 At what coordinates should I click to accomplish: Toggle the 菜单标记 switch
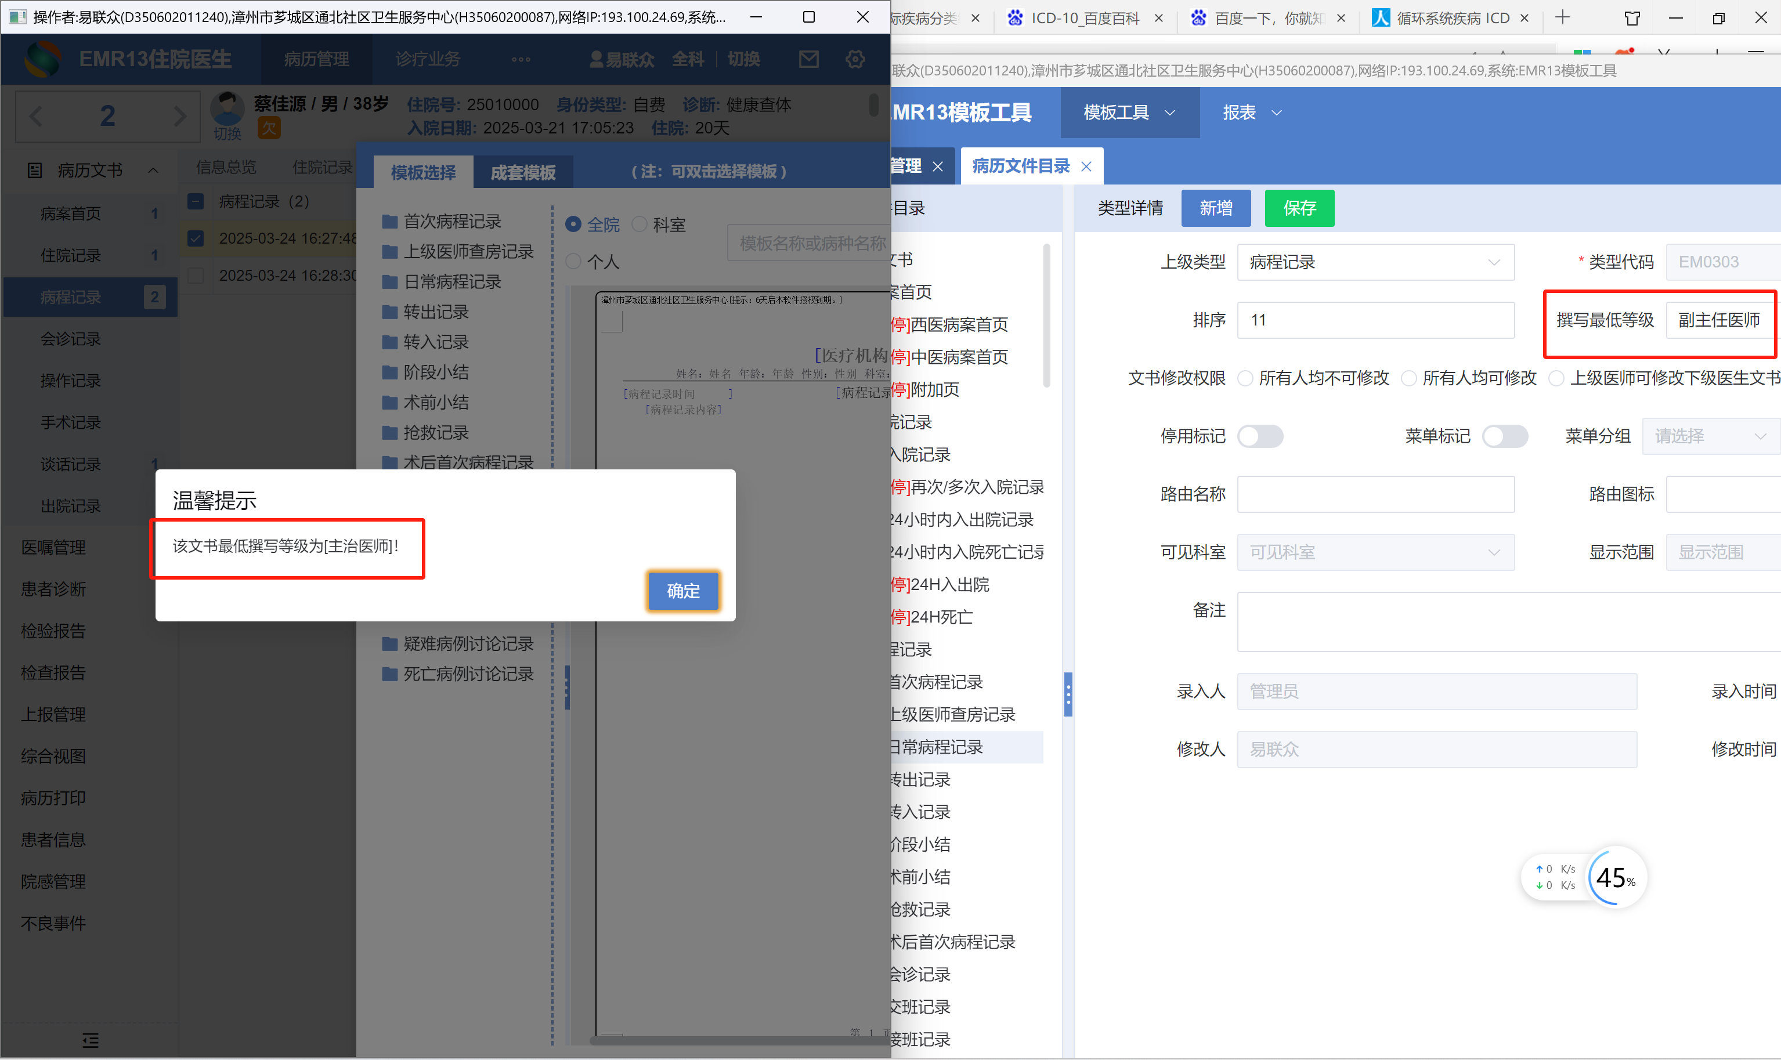tap(1505, 436)
